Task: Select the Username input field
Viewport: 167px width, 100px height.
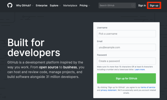Action: click(126, 34)
